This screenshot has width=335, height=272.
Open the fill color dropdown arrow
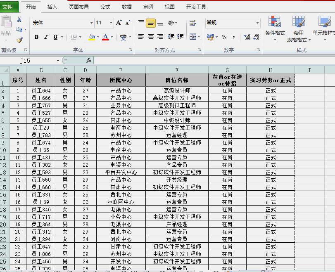(98, 37)
